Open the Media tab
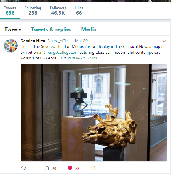 (89, 29)
